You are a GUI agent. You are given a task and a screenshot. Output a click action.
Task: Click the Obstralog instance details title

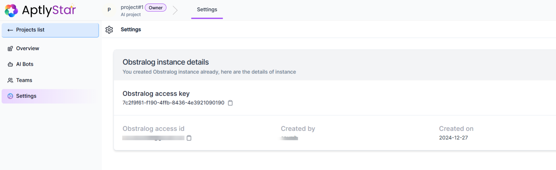click(166, 62)
